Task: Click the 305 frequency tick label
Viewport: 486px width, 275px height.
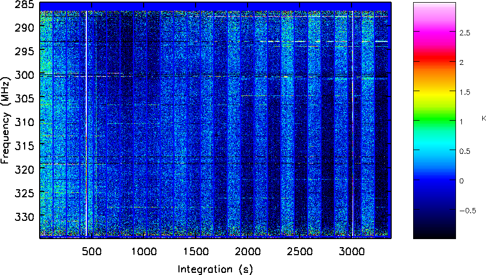Action: (x=25, y=98)
